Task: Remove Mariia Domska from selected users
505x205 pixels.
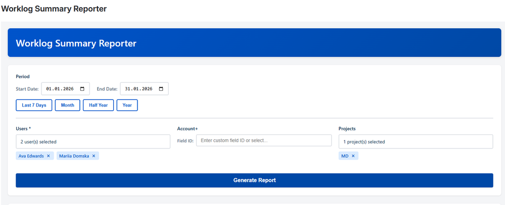Action: coord(94,156)
